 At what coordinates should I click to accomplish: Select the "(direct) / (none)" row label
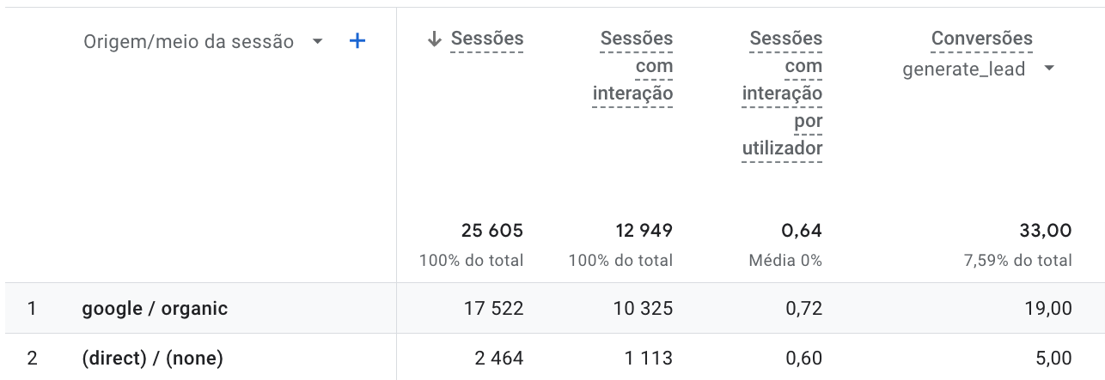[152, 358]
